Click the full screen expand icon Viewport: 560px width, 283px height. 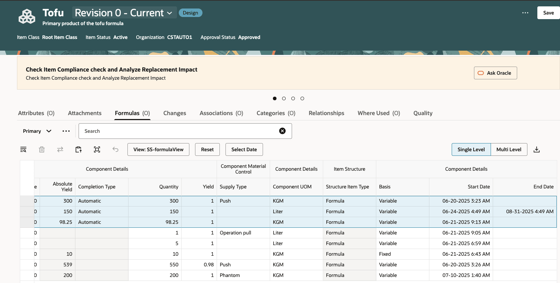pos(97,149)
